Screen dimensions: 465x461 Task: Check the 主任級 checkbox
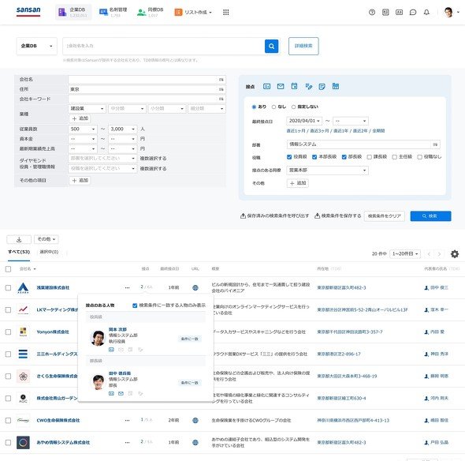pos(395,157)
